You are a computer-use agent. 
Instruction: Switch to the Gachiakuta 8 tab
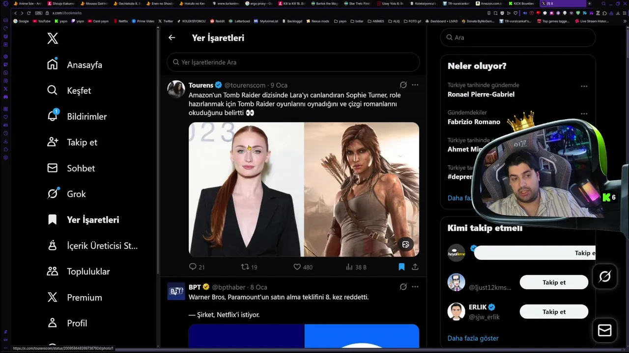(129, 3)
